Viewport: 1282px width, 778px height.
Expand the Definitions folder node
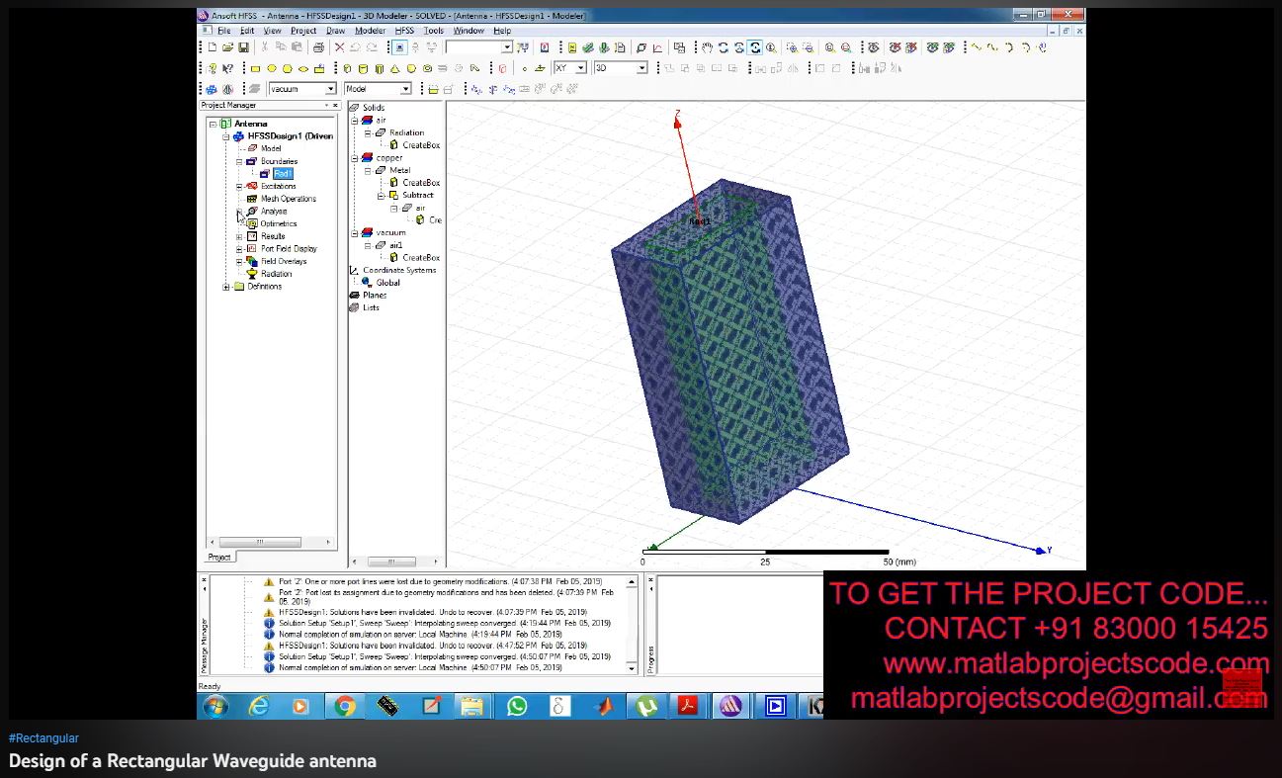point(226,287)
